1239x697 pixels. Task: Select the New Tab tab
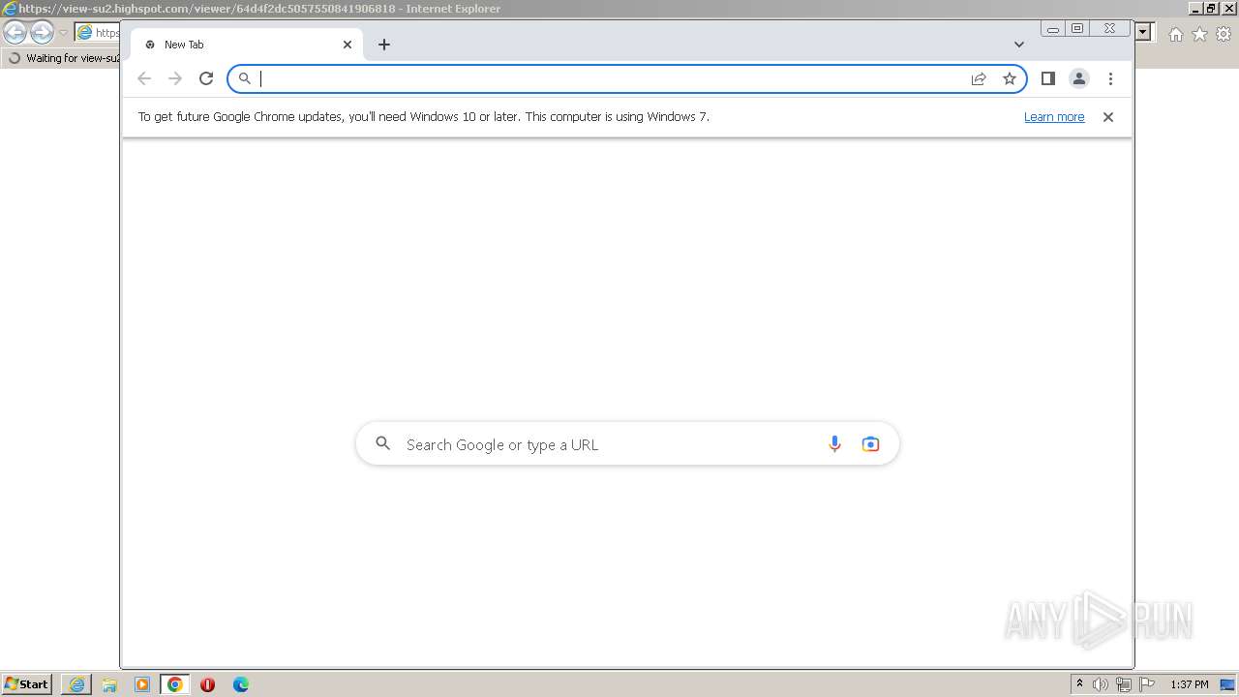pos(247,45)
